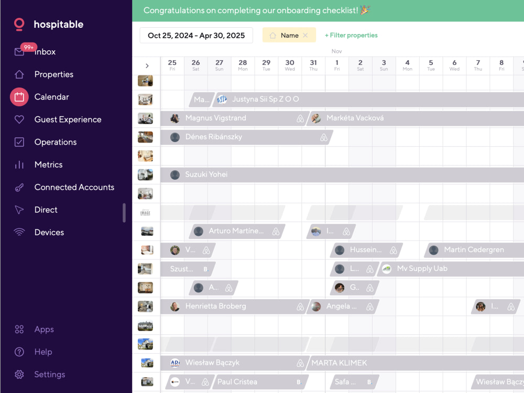The height and width of the screenshot is (393, 524).
Task: Open the Devices section
Action: pyautogui.click(x=49, y=232)
